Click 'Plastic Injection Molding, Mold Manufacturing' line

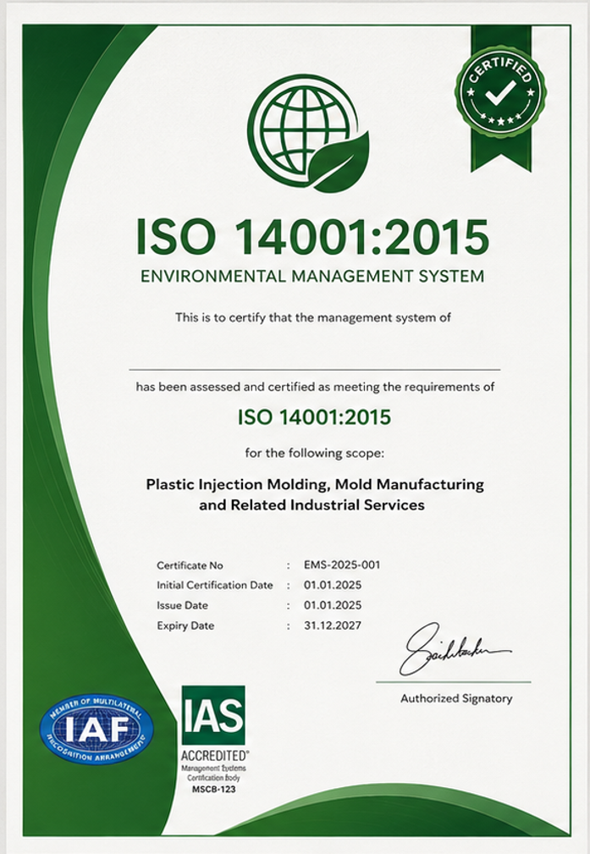click(x=315, y=484)
